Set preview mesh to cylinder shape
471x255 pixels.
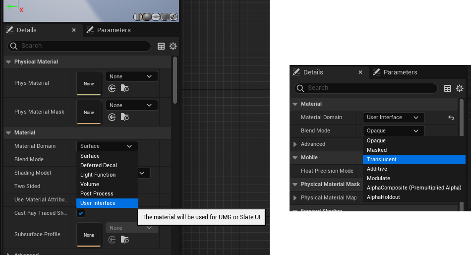tap(138, 17)
